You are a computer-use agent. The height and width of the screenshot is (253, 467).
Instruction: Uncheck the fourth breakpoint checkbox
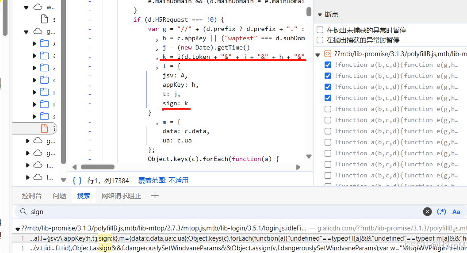[x=328, y=98]
